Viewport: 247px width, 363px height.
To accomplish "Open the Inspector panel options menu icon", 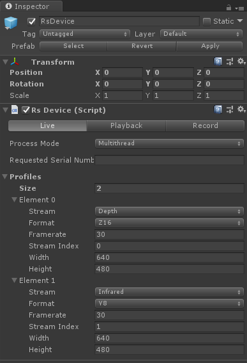I will (x=239, y=8).
